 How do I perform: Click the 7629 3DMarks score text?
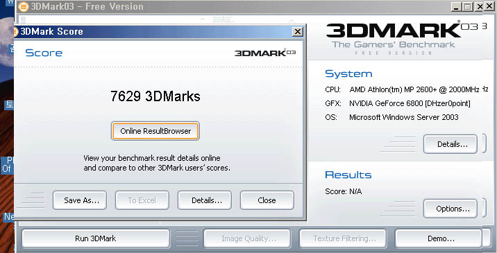point(155,96)
